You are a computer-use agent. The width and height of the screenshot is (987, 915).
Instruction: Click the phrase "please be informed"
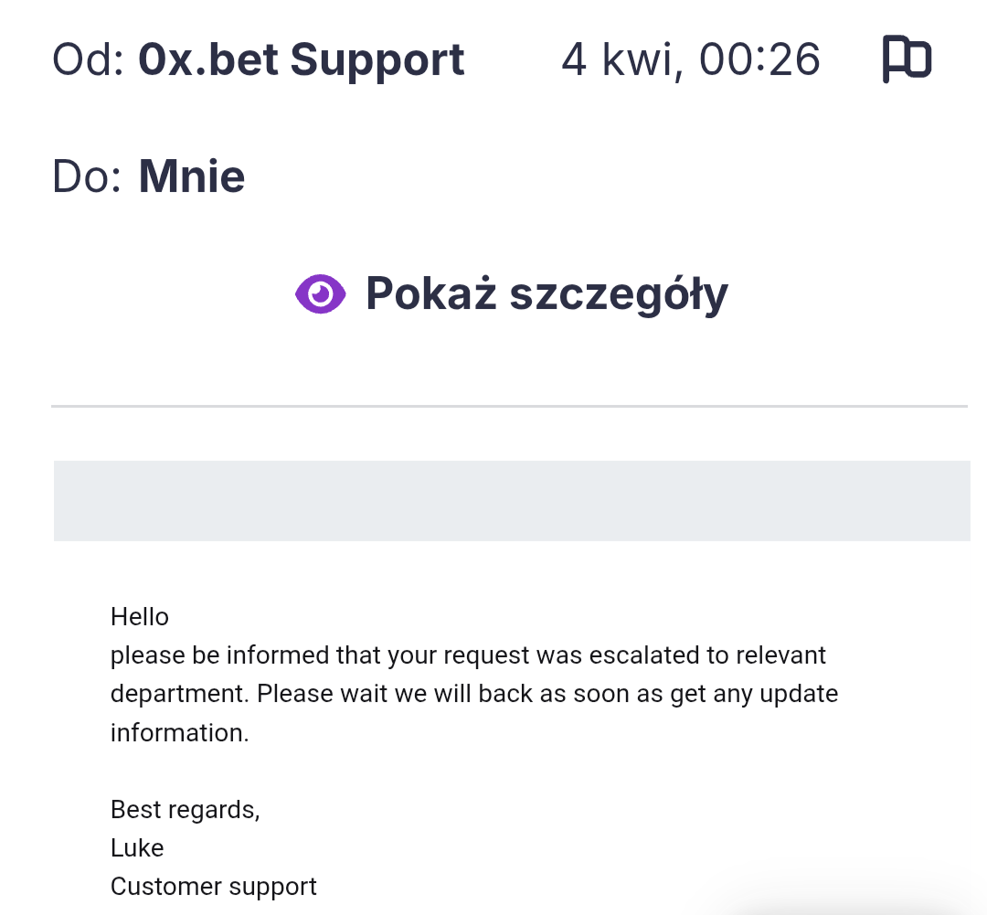click(x=219, y=655)
